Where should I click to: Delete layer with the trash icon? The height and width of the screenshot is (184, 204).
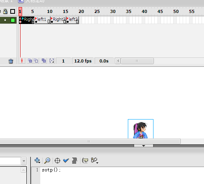point(11,61)
